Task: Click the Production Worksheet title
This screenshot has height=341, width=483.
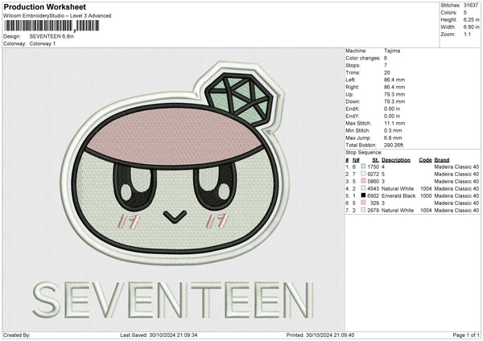Action: tap(44, 6)
